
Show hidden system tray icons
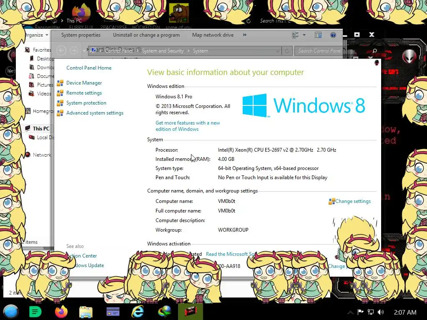[350, 312]
